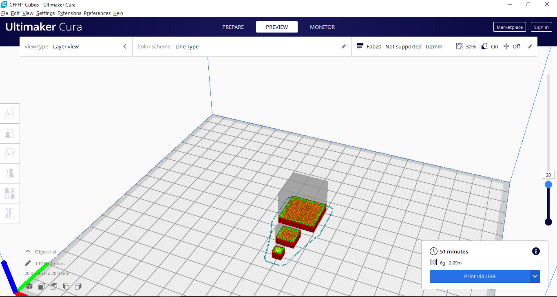Click the clock icon beside 51 minutes
Screen dimensions: 557x297
433,251
